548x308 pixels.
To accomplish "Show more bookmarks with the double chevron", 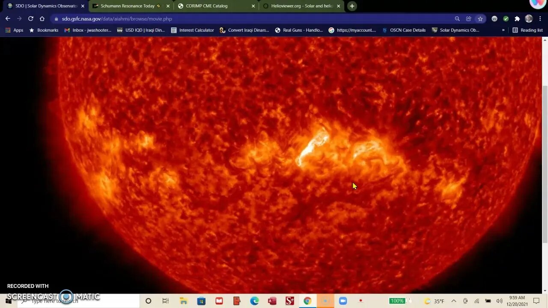I will pos(503,30).
